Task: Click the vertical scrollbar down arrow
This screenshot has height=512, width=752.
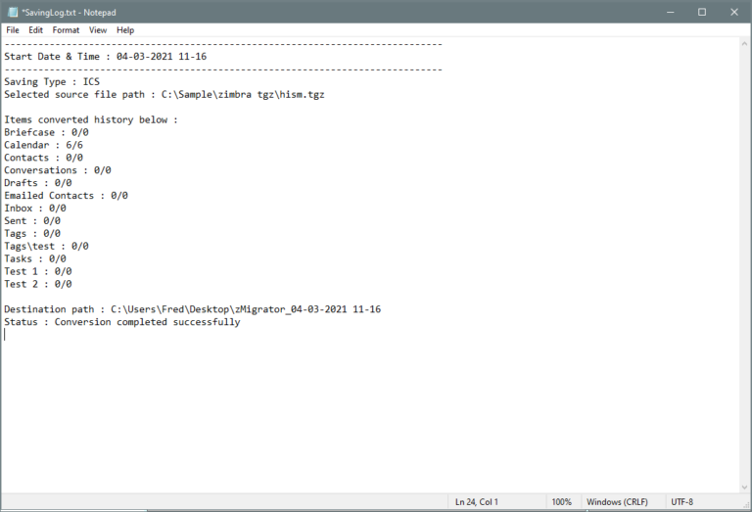Action: (x=744, y=488)
